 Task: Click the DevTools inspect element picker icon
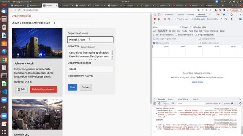pyautogui.click(x=155, y=15)
